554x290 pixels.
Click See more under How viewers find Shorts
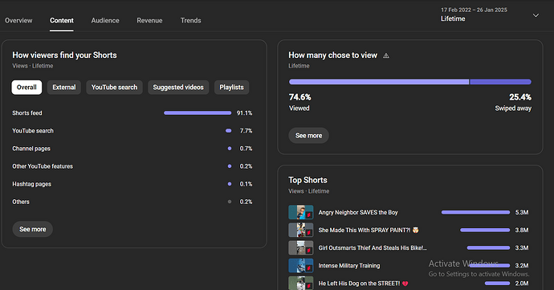(32, 229)
